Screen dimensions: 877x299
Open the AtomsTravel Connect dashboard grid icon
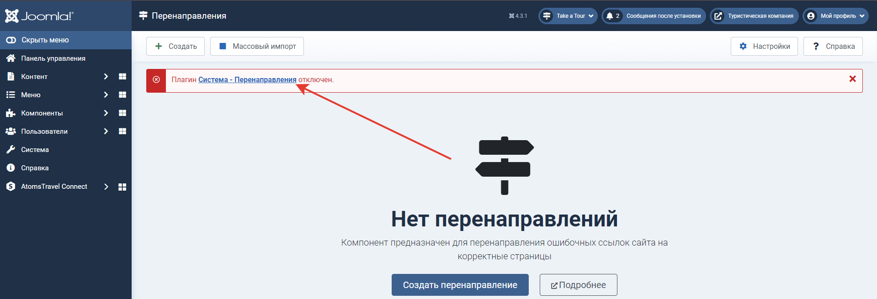tap(122, 187)
